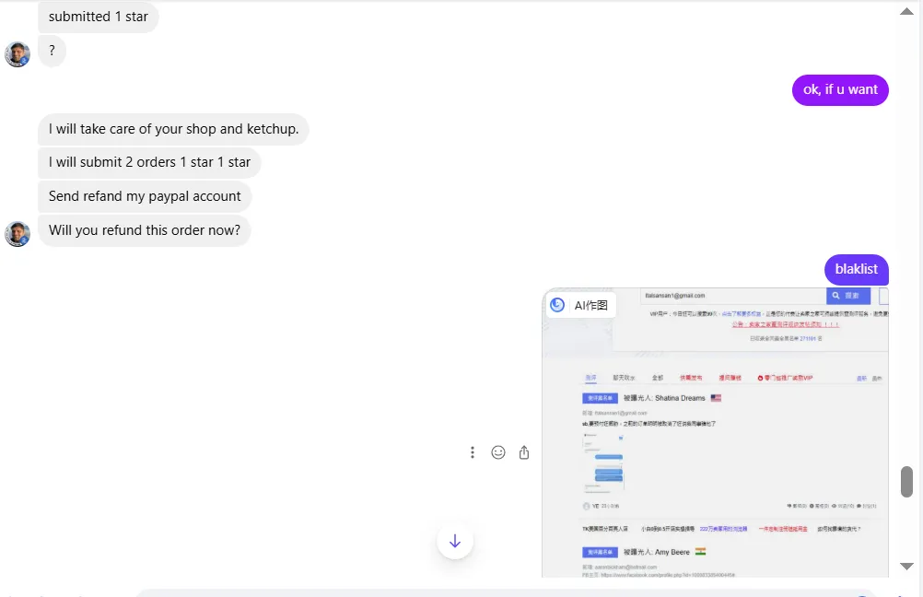The image size is (923, 597).
Task: Select the 'submitted 1 star' message
Action: (x=99, y=17)
